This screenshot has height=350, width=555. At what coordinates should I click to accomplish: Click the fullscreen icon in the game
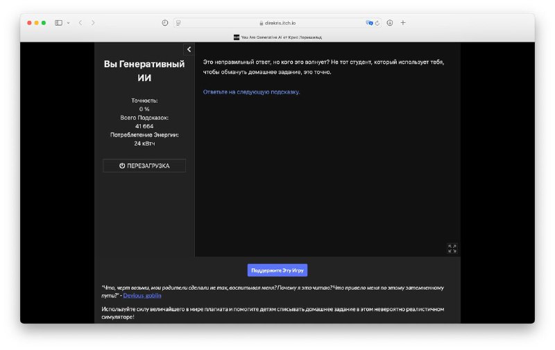point(452,248)
